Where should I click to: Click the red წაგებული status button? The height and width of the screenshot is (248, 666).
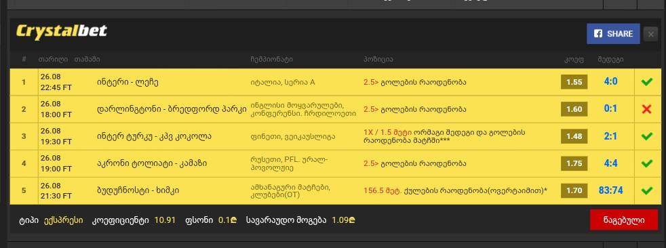click(624, 220)
